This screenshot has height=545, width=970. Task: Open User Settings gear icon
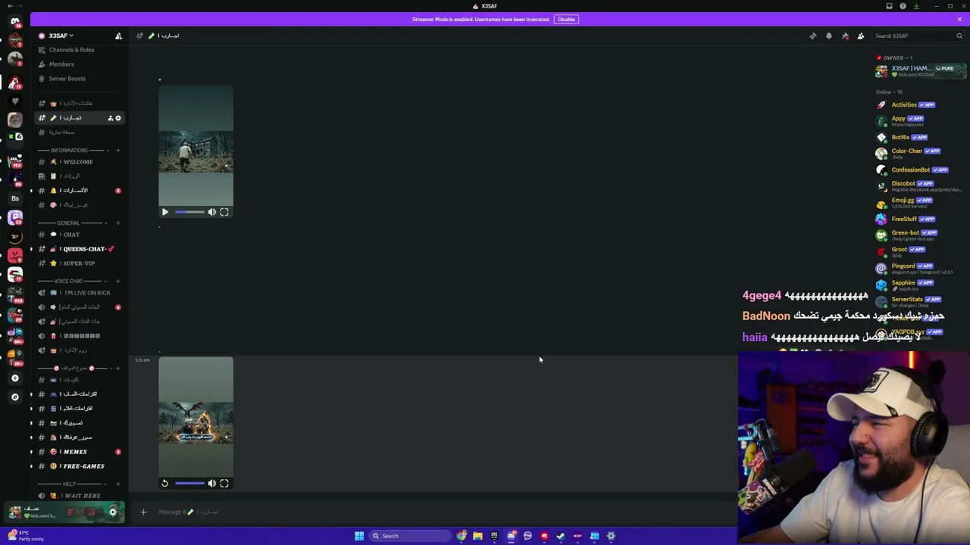[x=113, y=512]
